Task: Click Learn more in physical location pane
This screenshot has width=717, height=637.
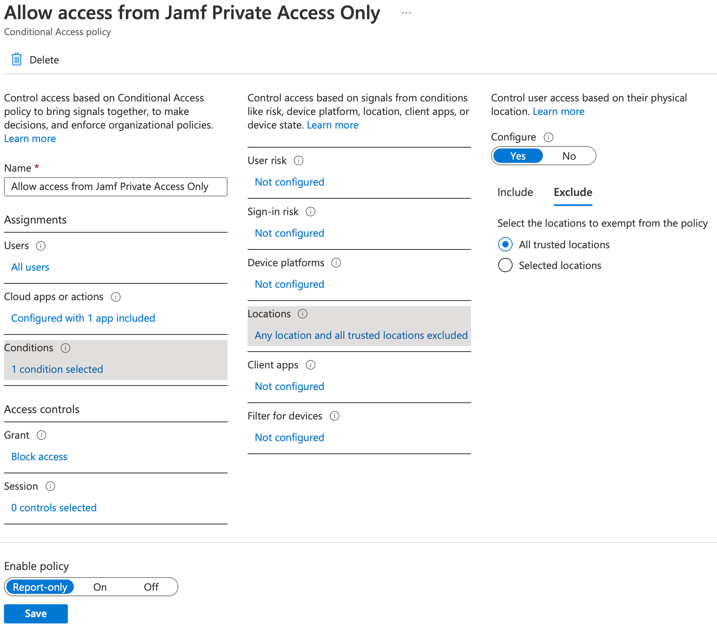Action: coord(559,111)
